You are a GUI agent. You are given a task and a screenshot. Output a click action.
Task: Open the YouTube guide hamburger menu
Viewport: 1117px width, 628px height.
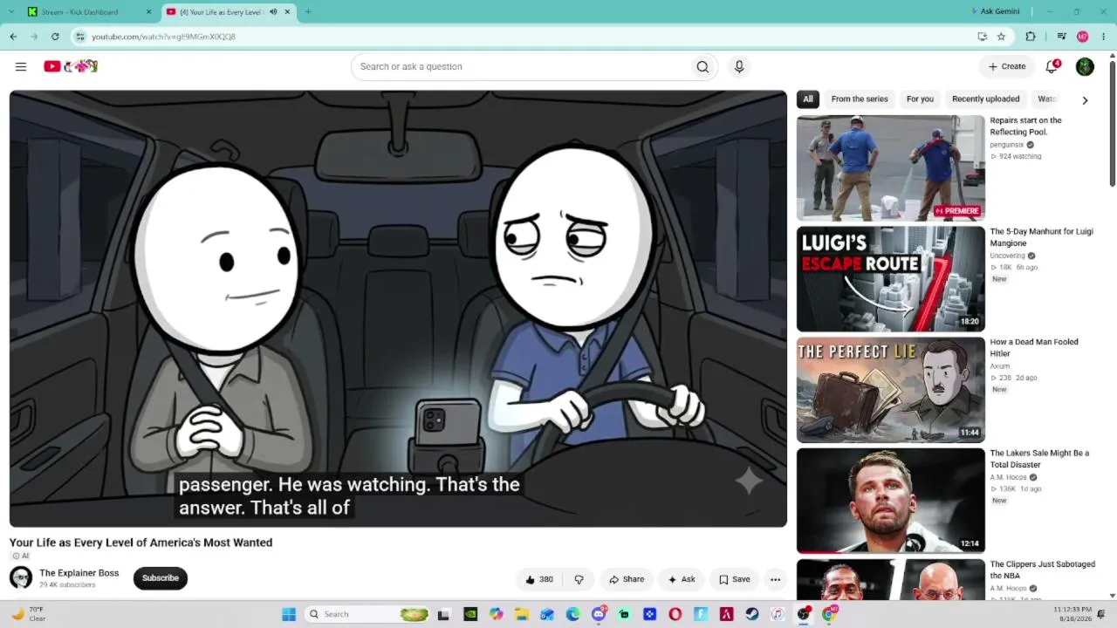[21, 66]
